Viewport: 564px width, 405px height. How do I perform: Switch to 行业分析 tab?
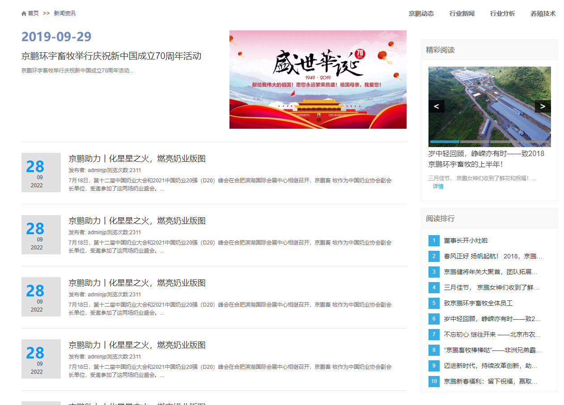(x=502, y=13)
